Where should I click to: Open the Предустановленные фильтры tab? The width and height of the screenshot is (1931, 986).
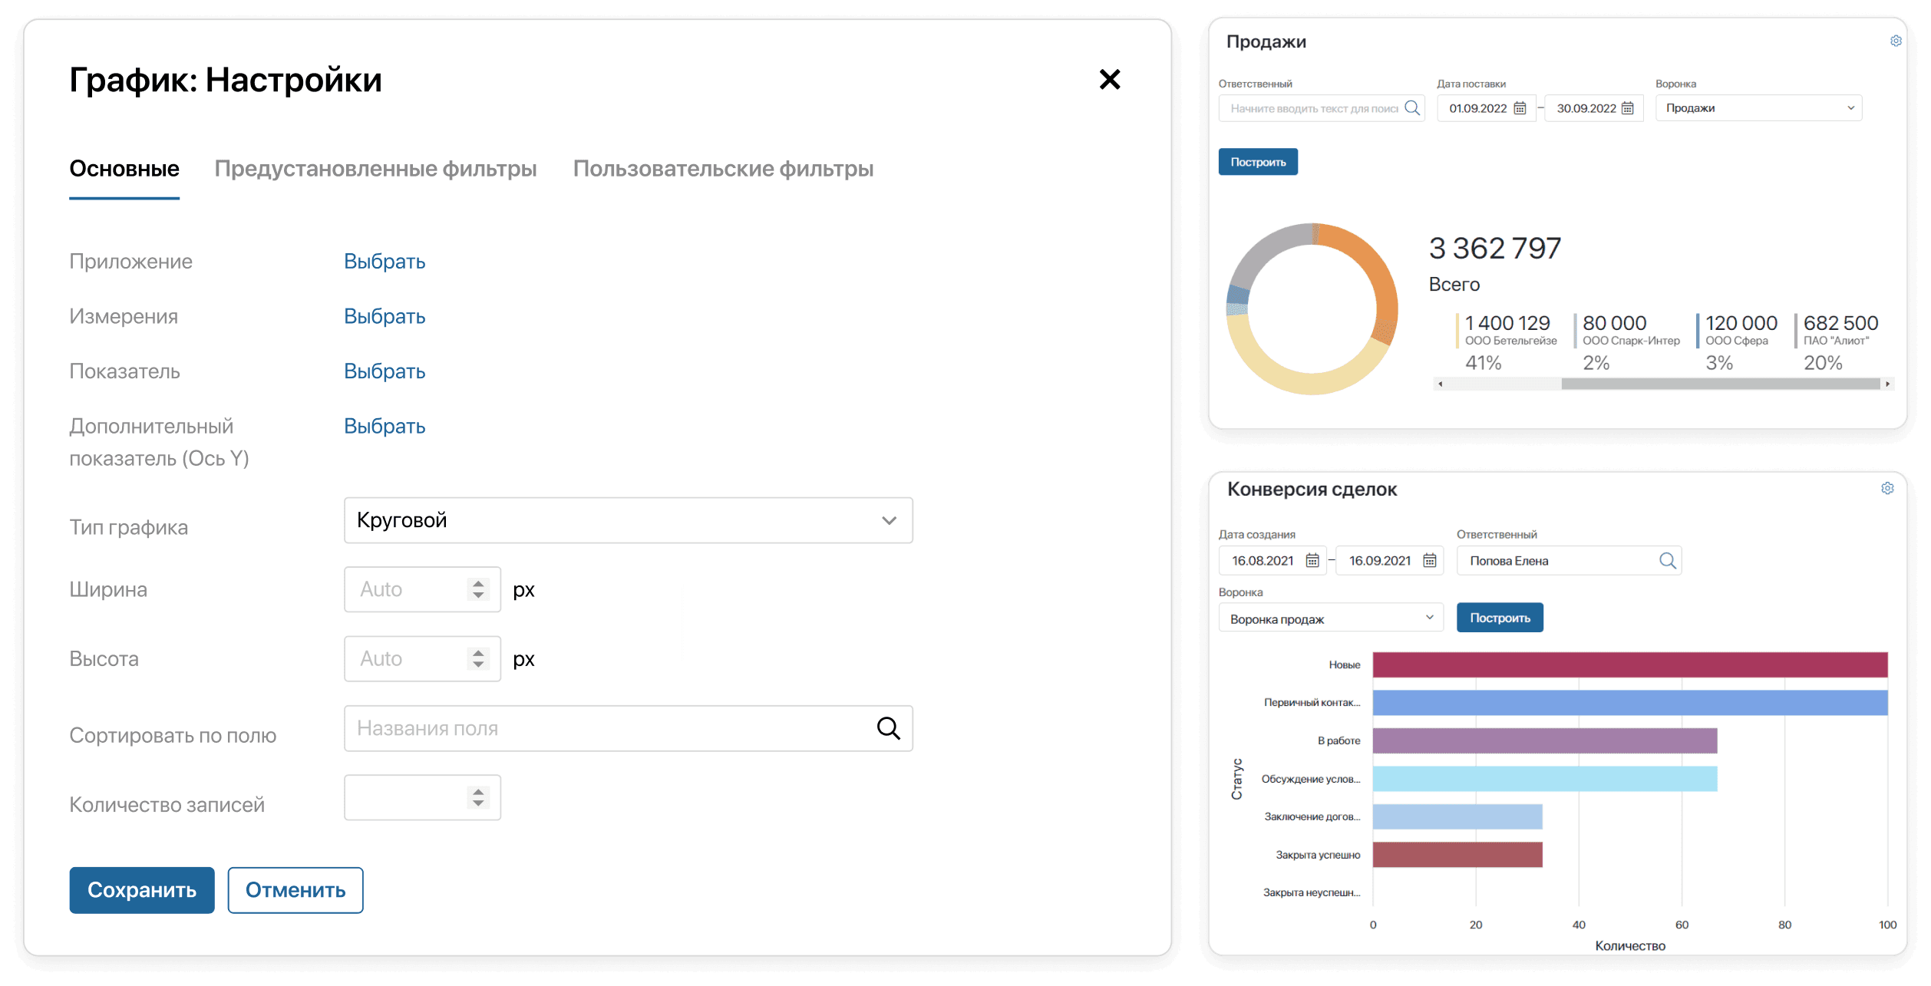pyautogui.click(x=375, y=169)
